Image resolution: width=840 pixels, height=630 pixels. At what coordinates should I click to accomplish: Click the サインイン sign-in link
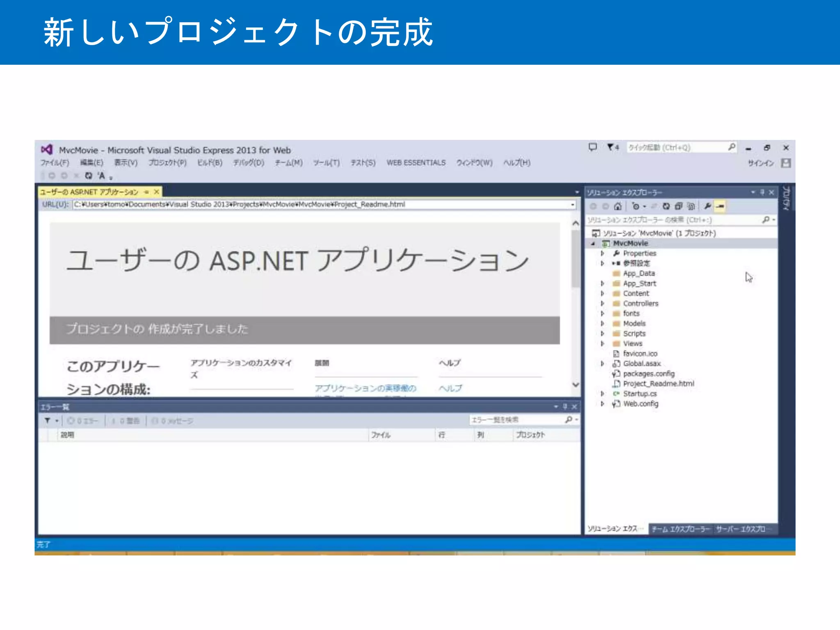coord(760,163)
